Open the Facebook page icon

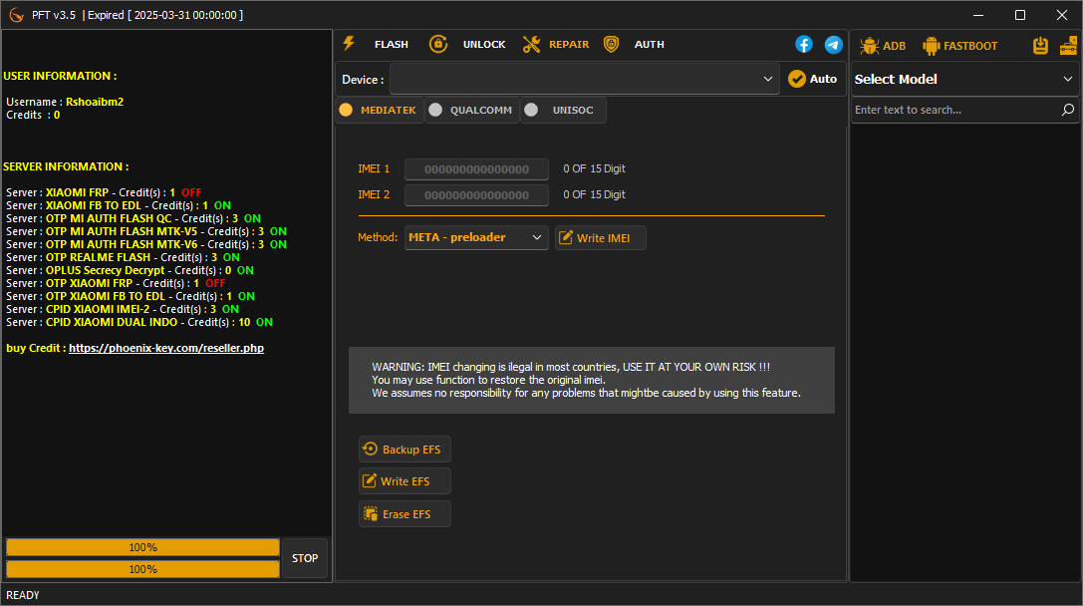[804, 44]
